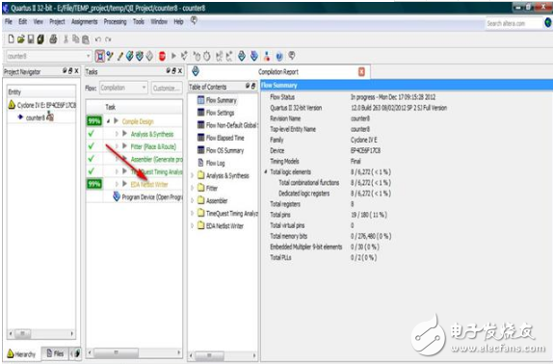Open the Assignments menu
Viewport: 553px width, 364px height.
click(84, 22)
